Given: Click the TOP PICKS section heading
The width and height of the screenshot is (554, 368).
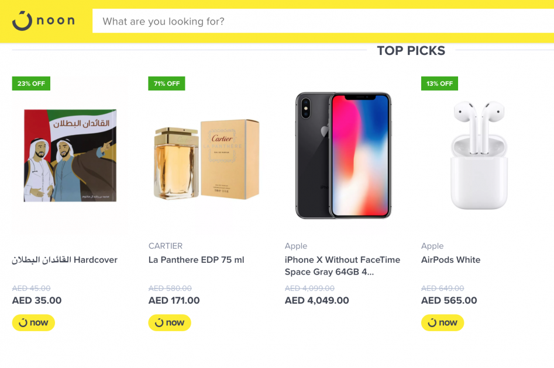Looking at the screenshot, I should (411, 51).
